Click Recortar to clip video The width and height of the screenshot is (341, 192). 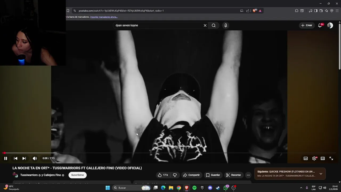[233, 175]
